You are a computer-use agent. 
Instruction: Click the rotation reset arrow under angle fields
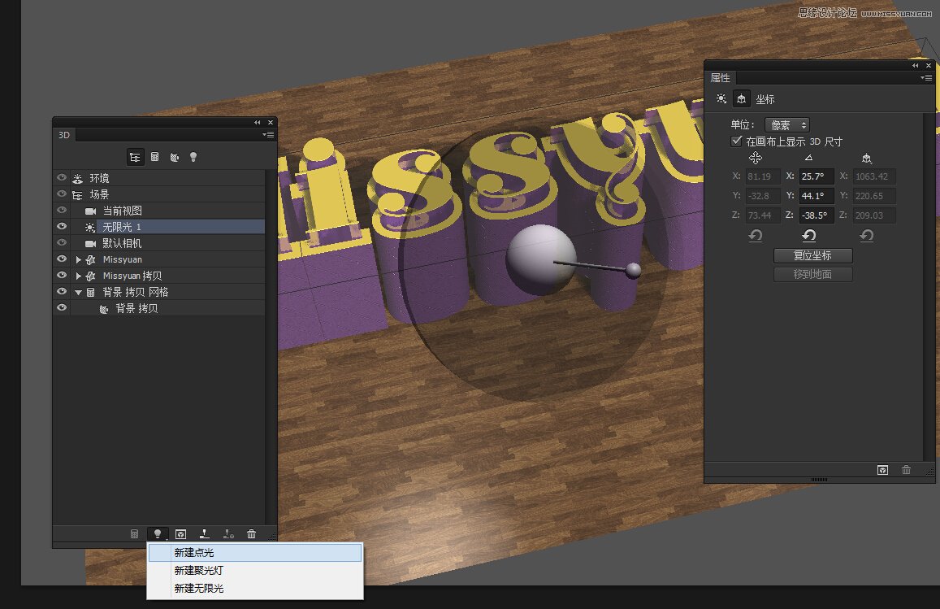tap(811, 236)
